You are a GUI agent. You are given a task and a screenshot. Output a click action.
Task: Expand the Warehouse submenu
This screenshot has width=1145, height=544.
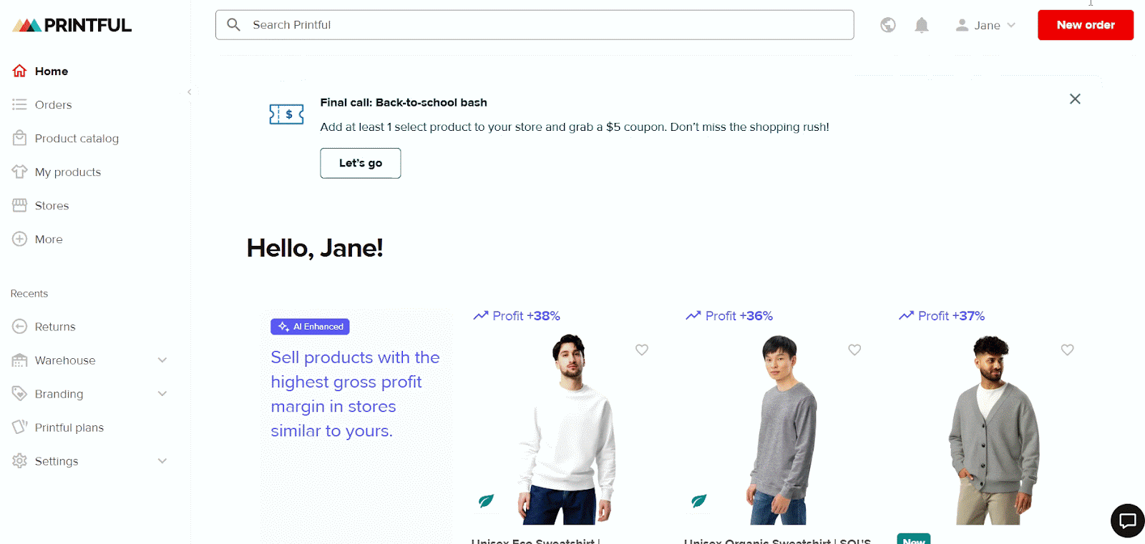coord(162,360)
